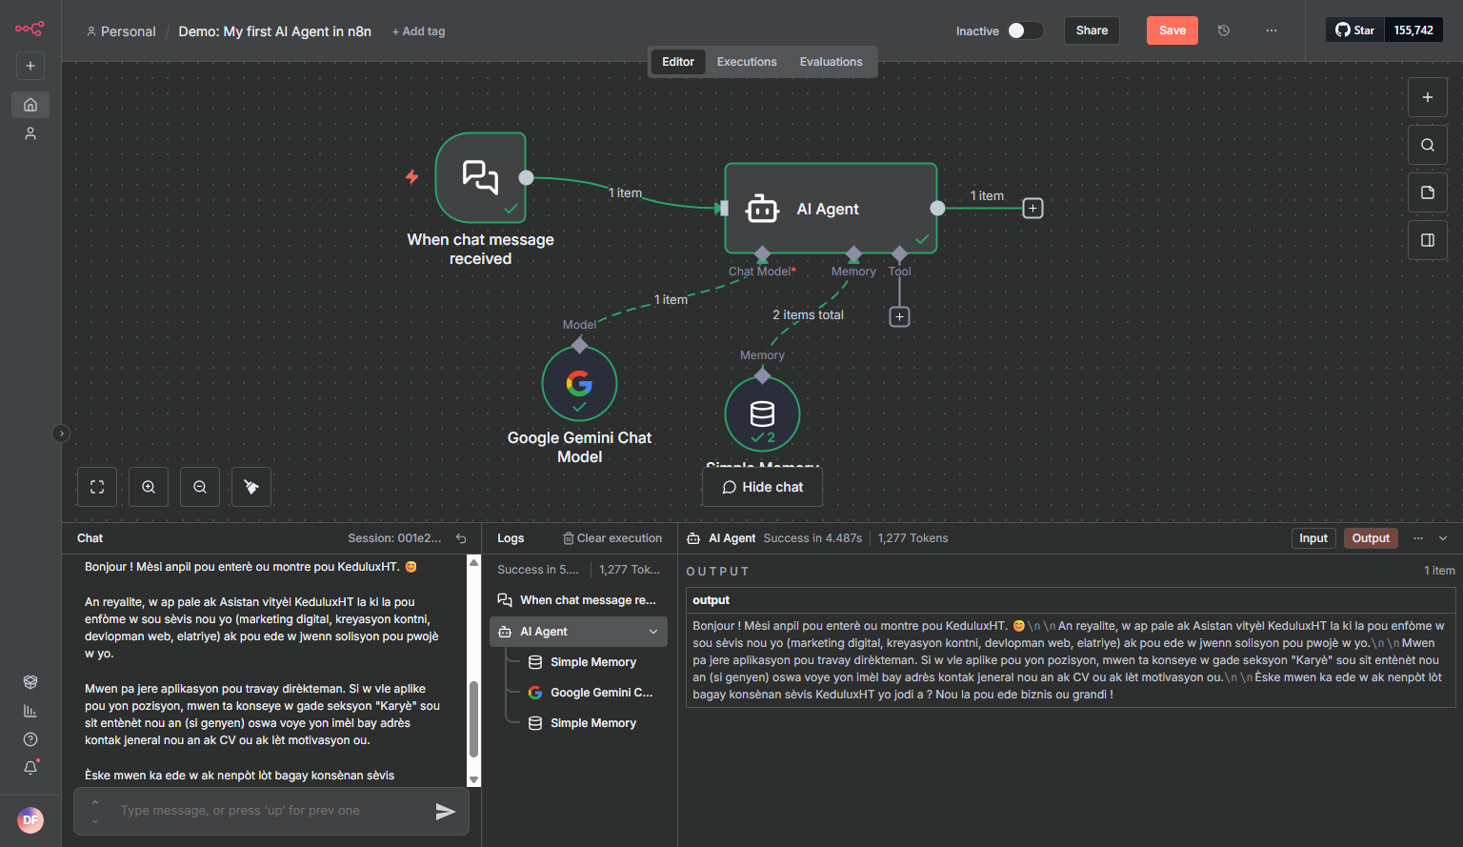Collapse the AI Agent log entry
The height and width of the screenshot is (847, 1463).
click(x=653, y=632)
